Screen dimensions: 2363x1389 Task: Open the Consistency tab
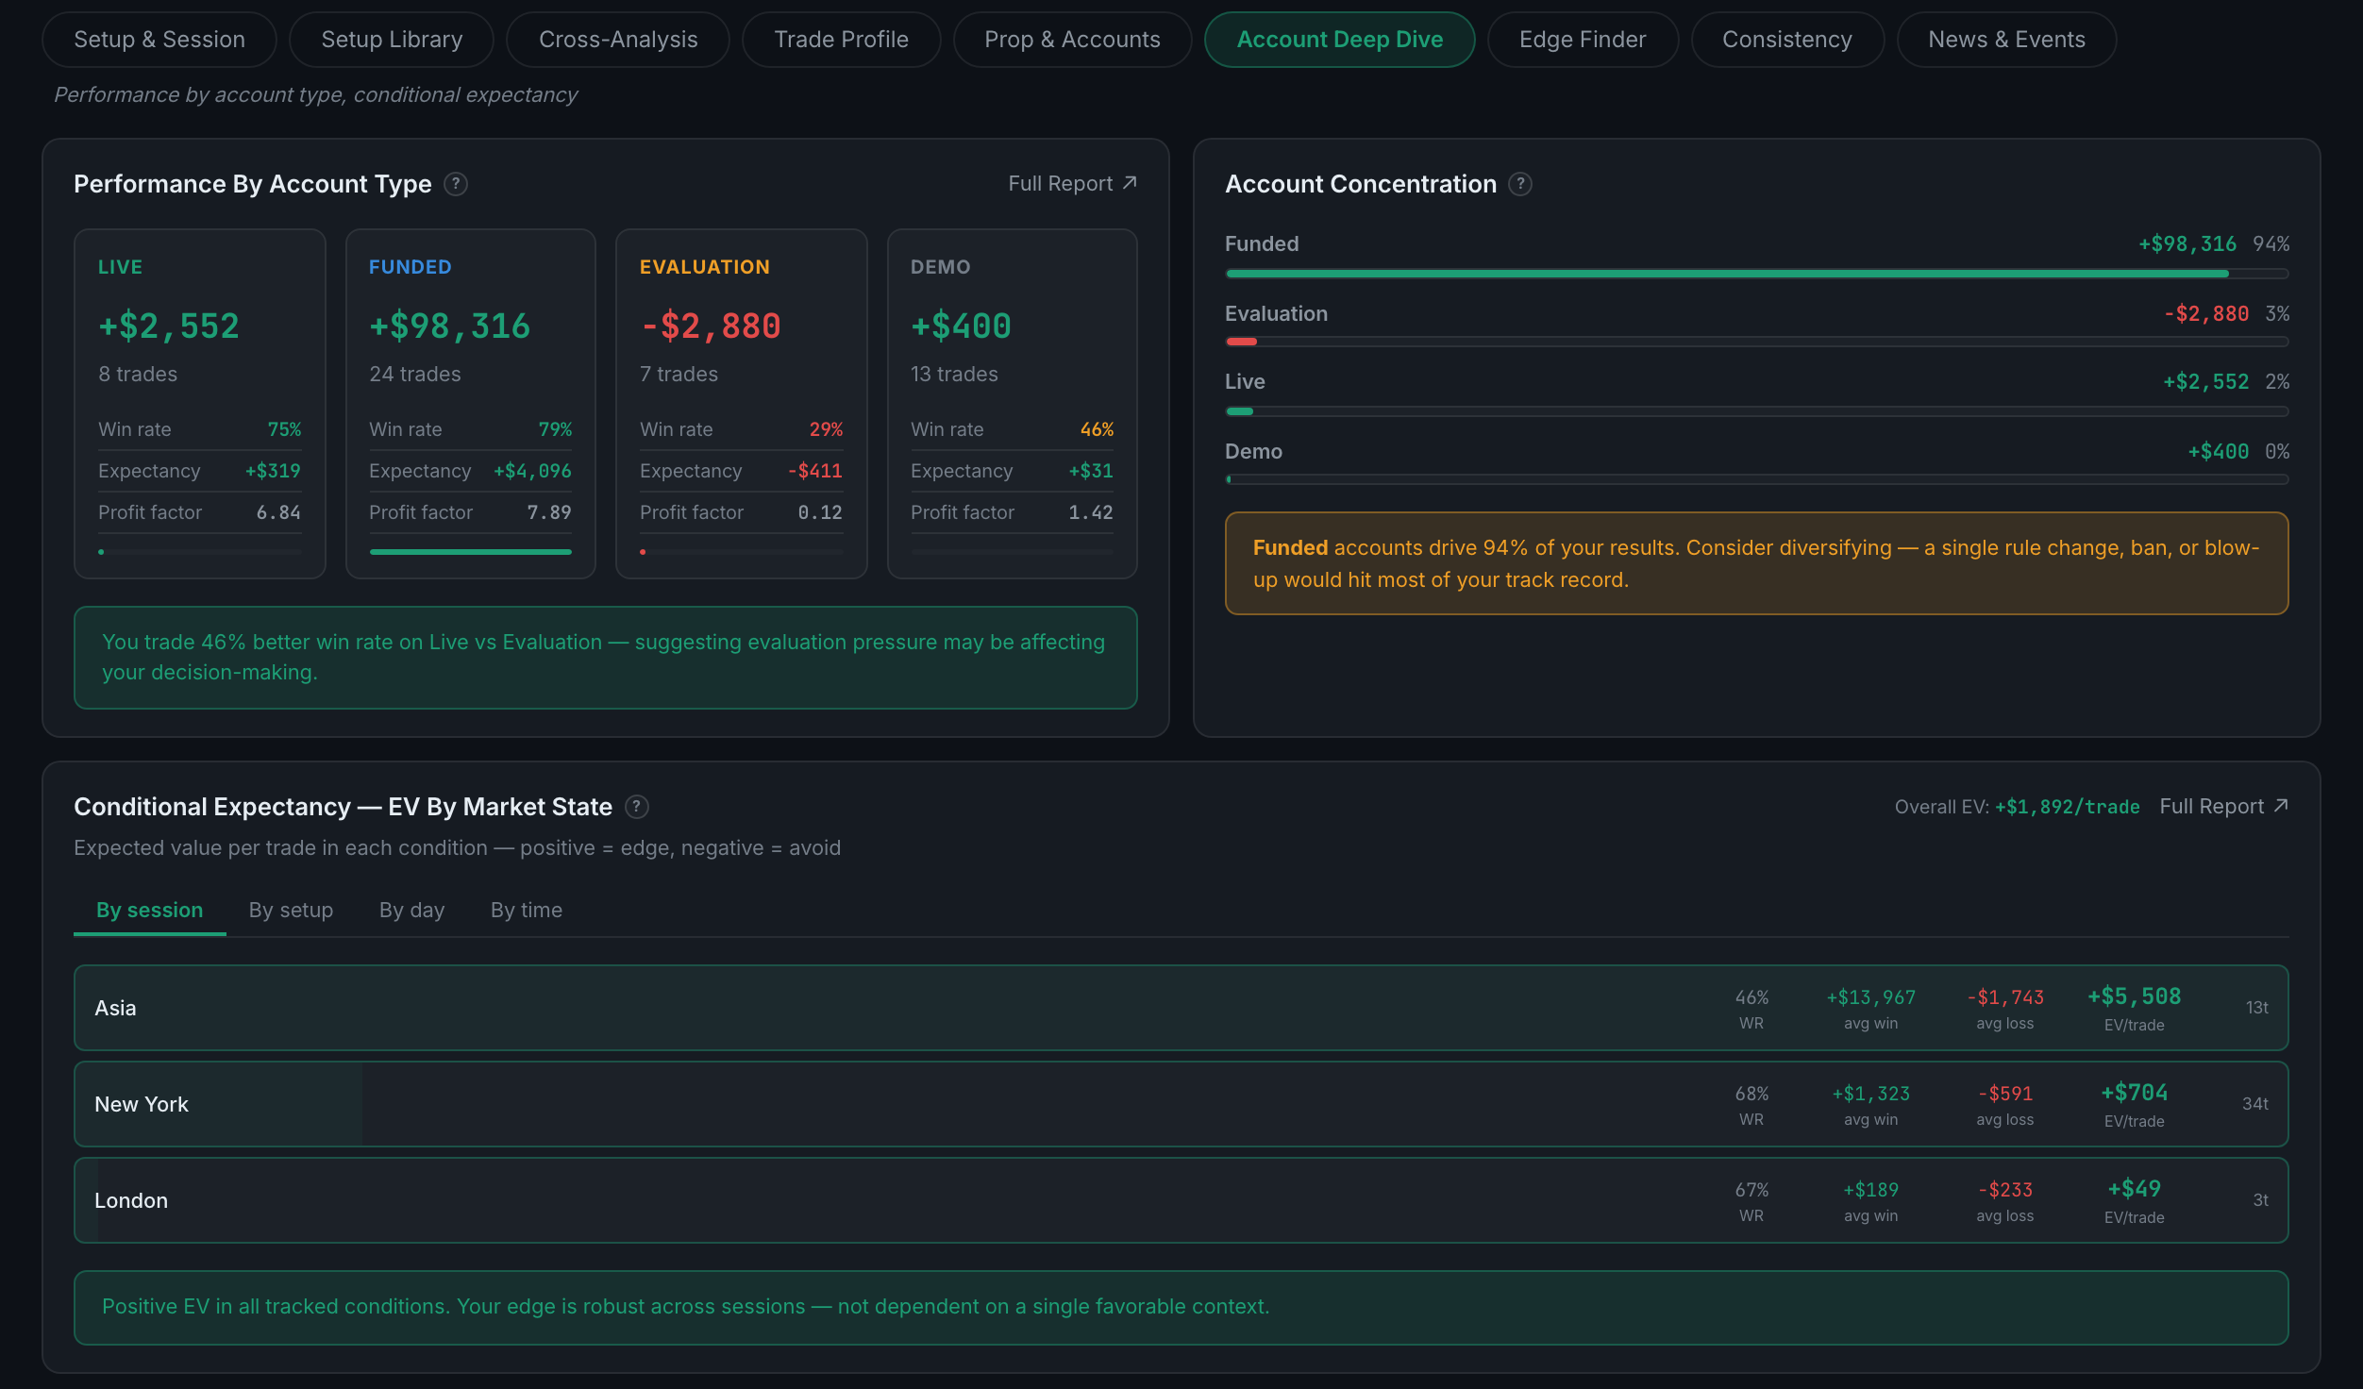1787,40
